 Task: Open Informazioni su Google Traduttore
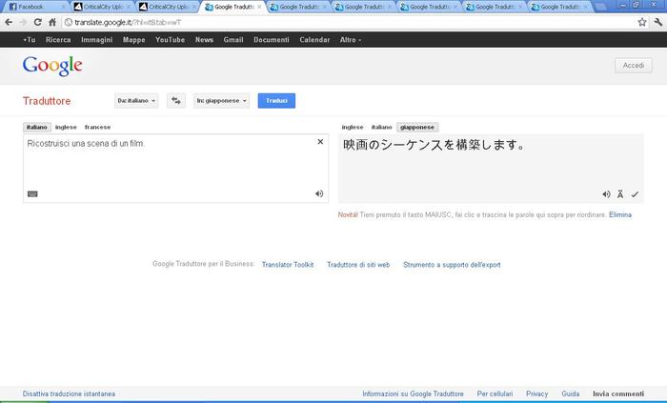click(x=413, y=393)
